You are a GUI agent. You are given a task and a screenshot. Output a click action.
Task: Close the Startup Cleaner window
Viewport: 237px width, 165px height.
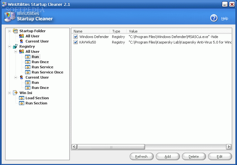tap(232, 4)
